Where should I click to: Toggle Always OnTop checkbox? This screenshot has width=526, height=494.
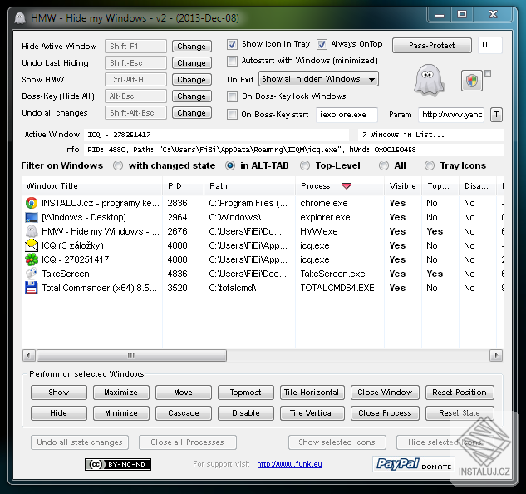pos(322,44)
